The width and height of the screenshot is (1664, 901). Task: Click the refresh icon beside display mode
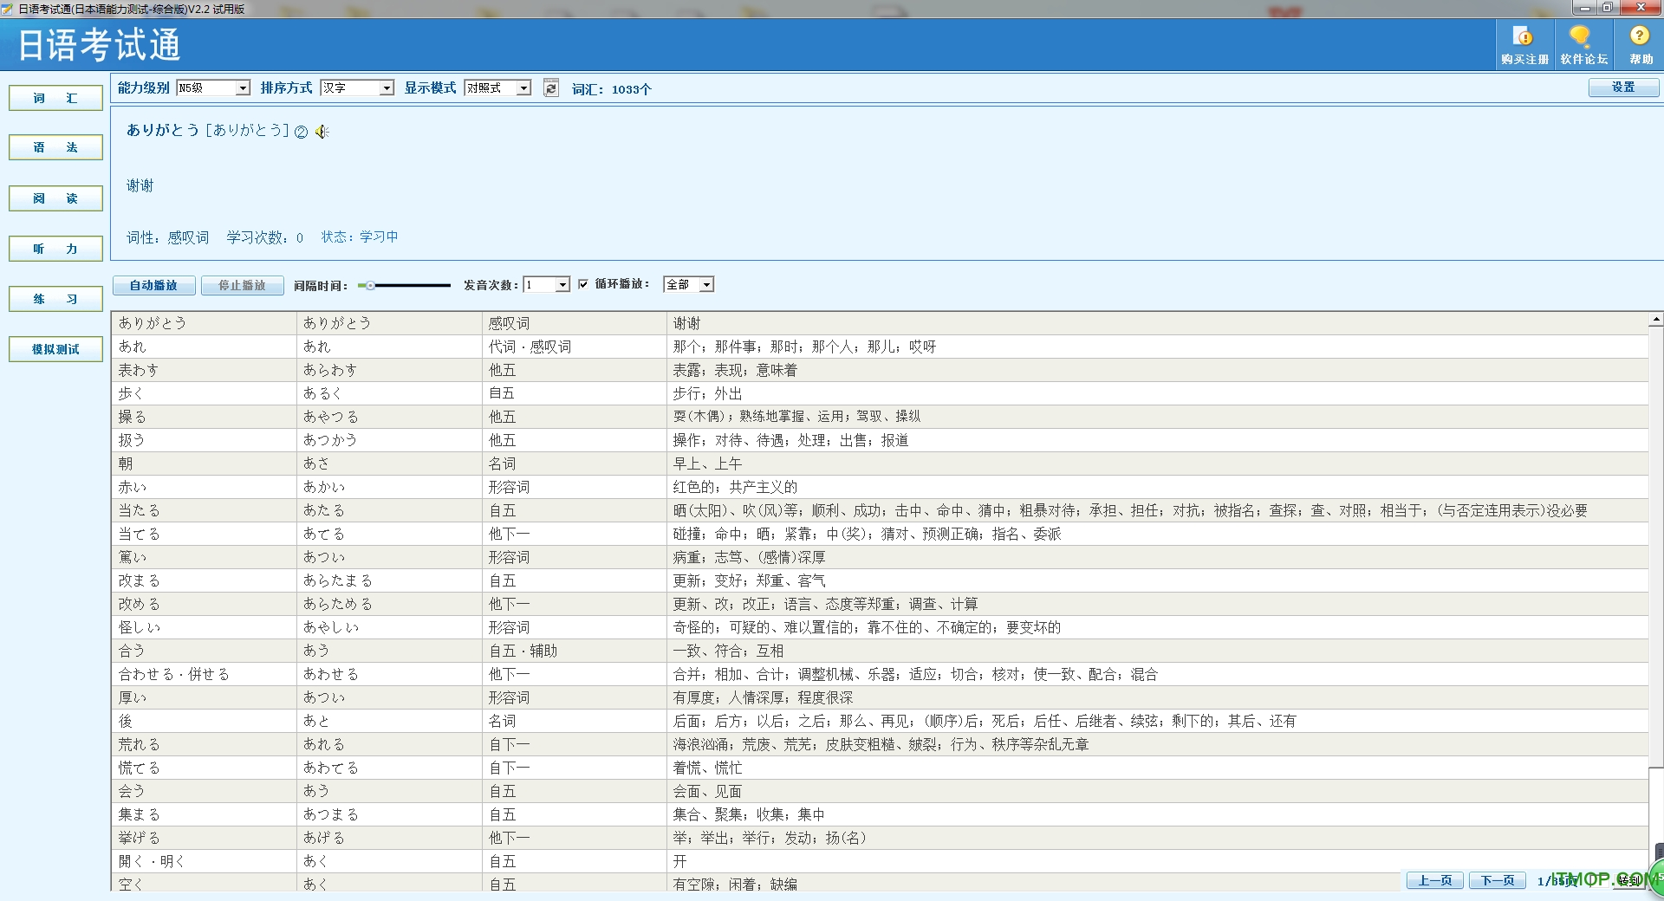550,88
